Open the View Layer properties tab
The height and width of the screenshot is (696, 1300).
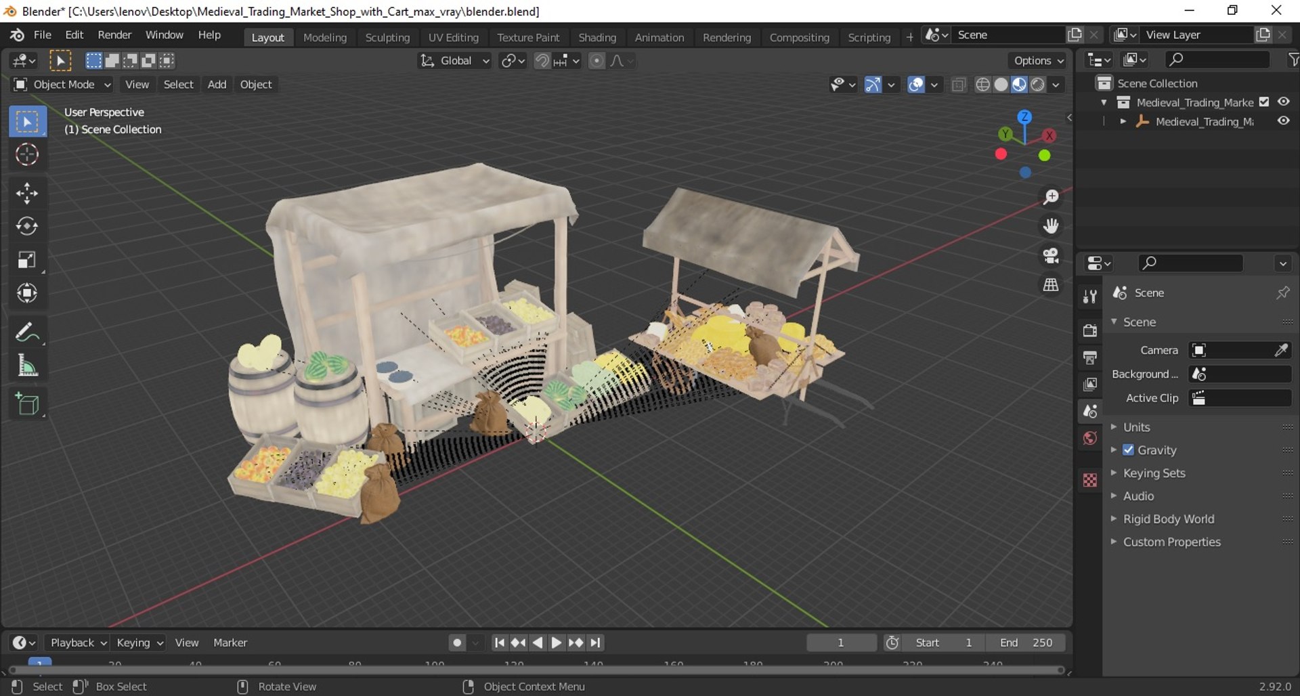(x=1089, y=385)
